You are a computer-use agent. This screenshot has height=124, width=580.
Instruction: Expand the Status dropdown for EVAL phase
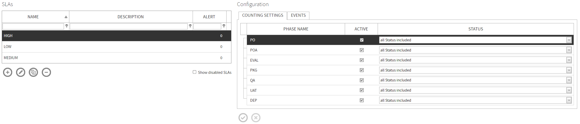(569, 60)
